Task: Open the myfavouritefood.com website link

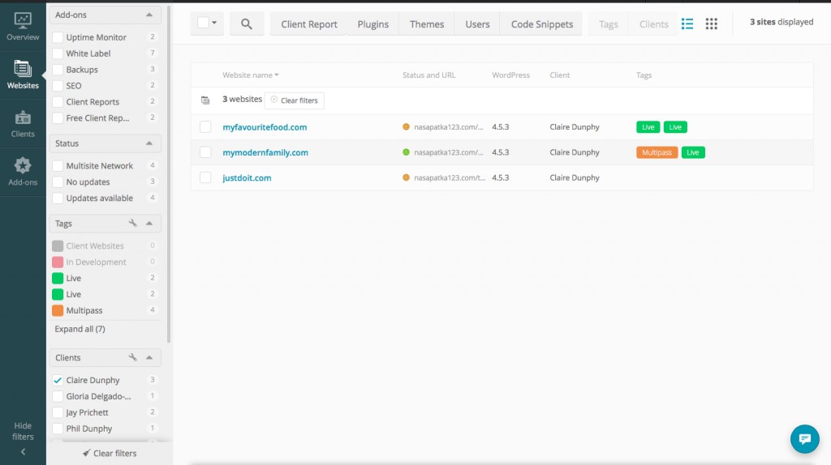Action: [265, 127]
